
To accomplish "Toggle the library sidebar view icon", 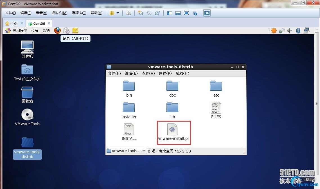I will pos(169,13).
